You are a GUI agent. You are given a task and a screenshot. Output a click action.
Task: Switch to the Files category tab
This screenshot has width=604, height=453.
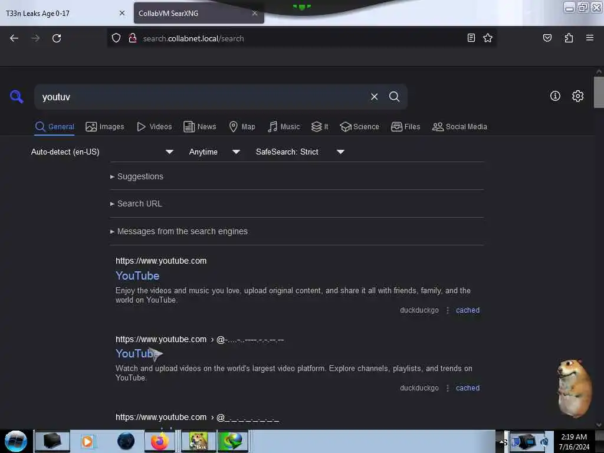coord(406,127)
